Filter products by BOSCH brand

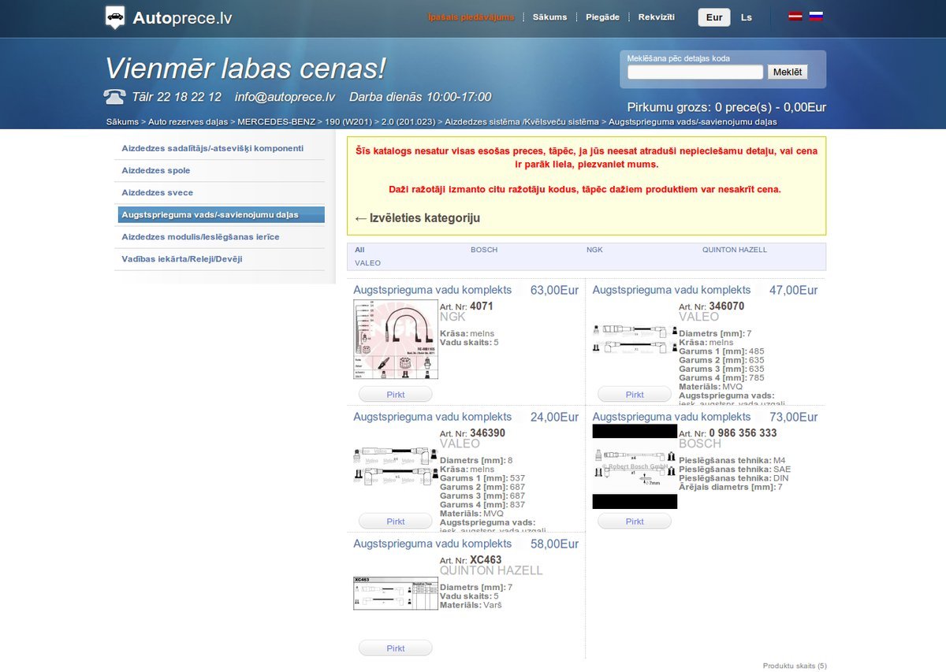[484, 250]
